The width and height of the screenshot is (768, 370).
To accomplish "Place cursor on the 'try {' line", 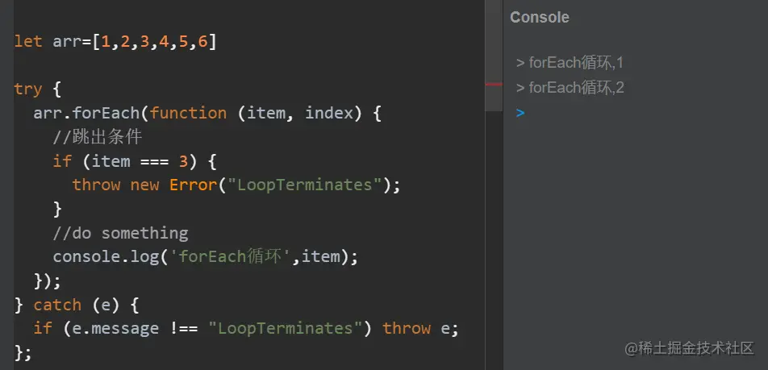I will 37,89.
